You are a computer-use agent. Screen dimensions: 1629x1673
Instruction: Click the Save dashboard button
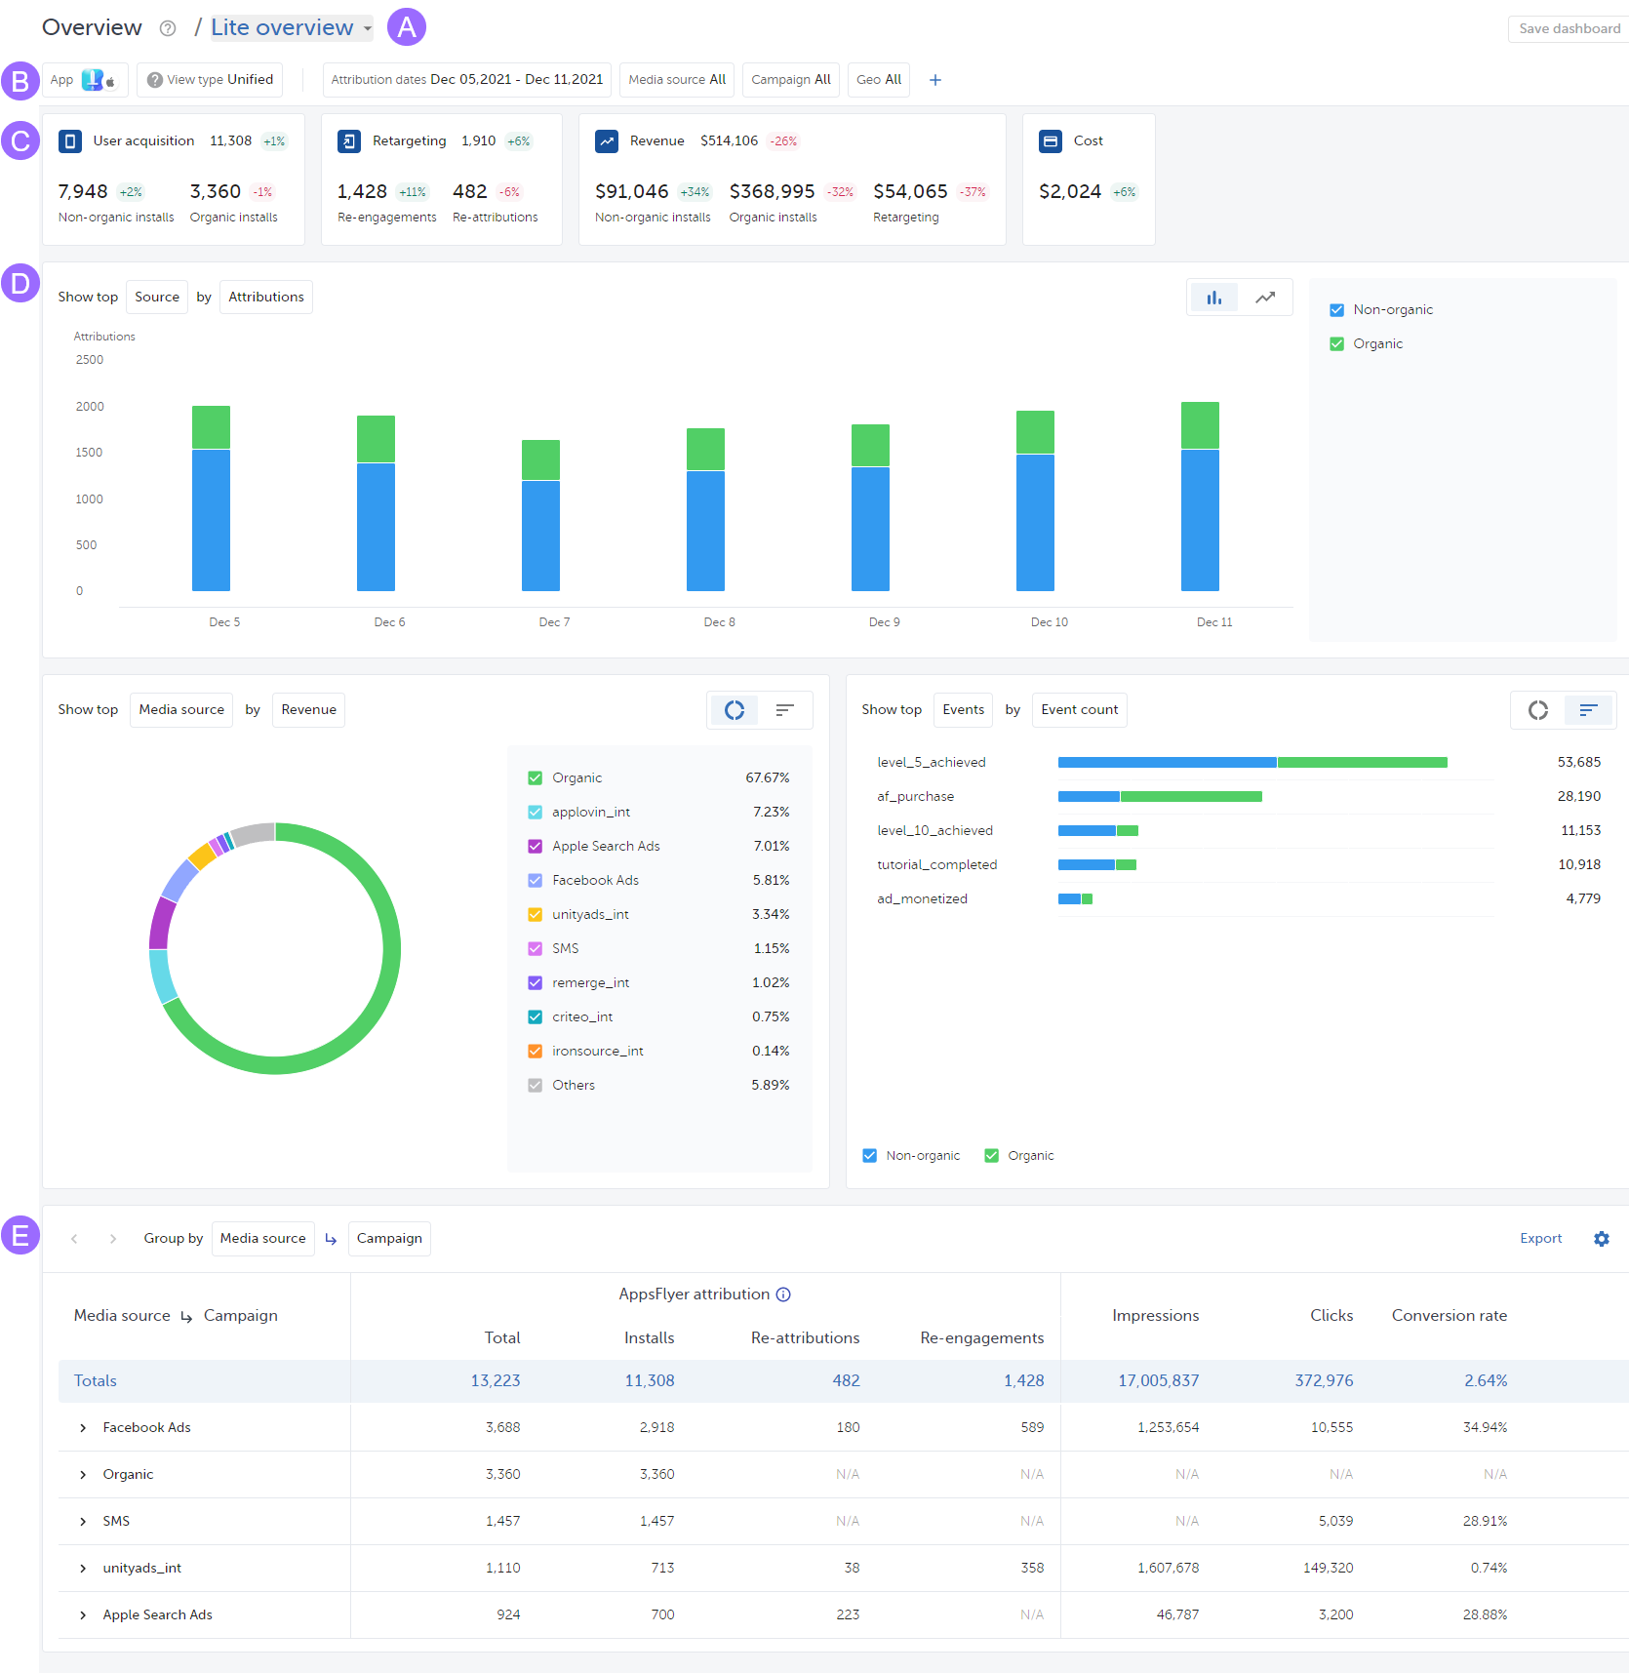(x=1567, y=28)
